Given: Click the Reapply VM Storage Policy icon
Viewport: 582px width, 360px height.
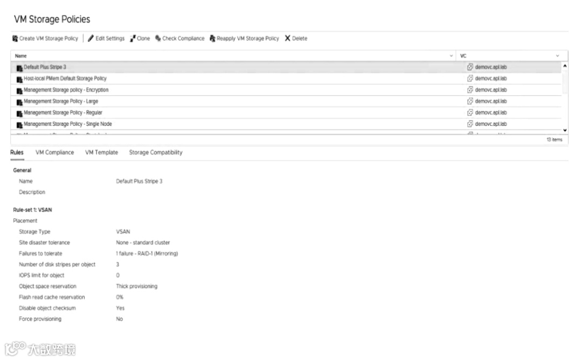Looking at the screenshot, I should (212, 39).
